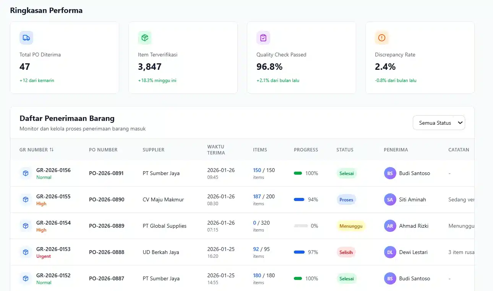The image size is (493, 291).
Task: Click the box icon beside GR-2026-0154
Action: tap(26, 226)
